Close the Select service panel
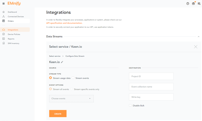This screenshot has height=121, width=202. click(196, 47)
